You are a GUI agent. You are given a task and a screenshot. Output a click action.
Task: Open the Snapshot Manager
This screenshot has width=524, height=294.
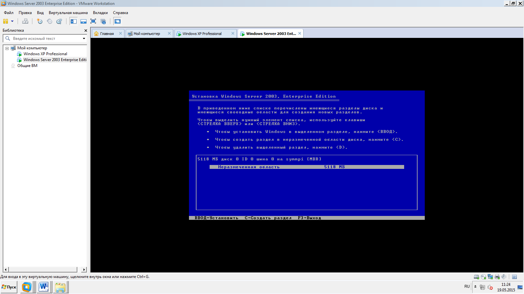pos(59,21)
